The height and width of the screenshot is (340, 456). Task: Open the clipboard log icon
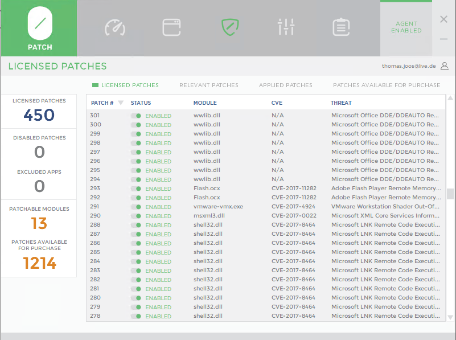(x=341, y=27)
